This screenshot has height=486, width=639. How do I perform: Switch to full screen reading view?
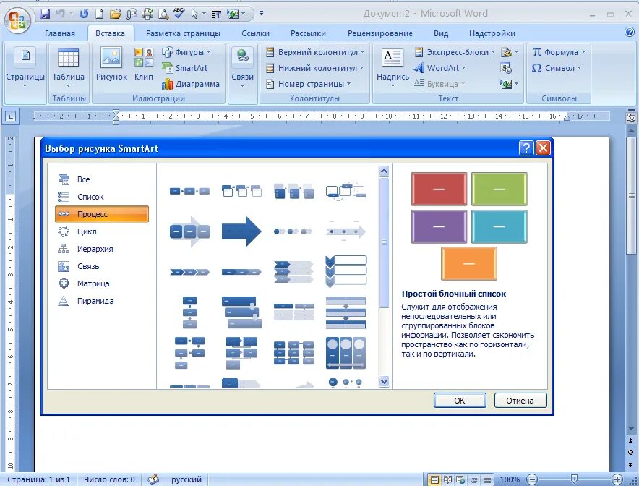(x=447, y=479)
